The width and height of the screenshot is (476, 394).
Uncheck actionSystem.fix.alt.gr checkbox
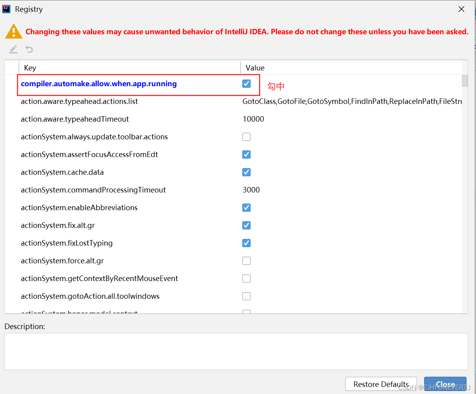click(246, 226)
